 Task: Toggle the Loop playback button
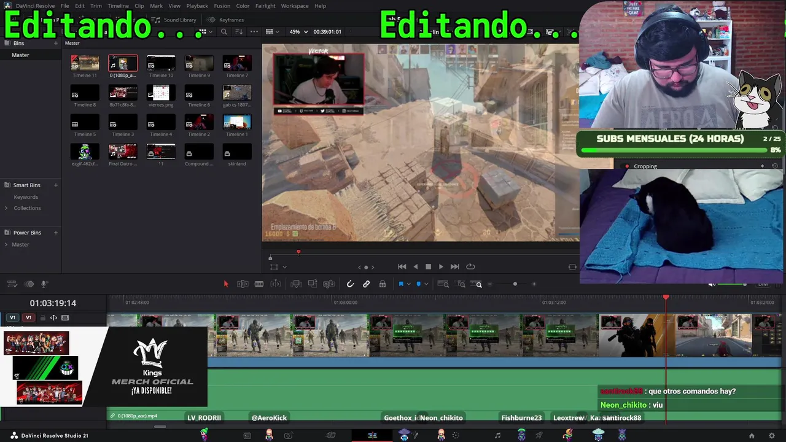pos(470,266)
